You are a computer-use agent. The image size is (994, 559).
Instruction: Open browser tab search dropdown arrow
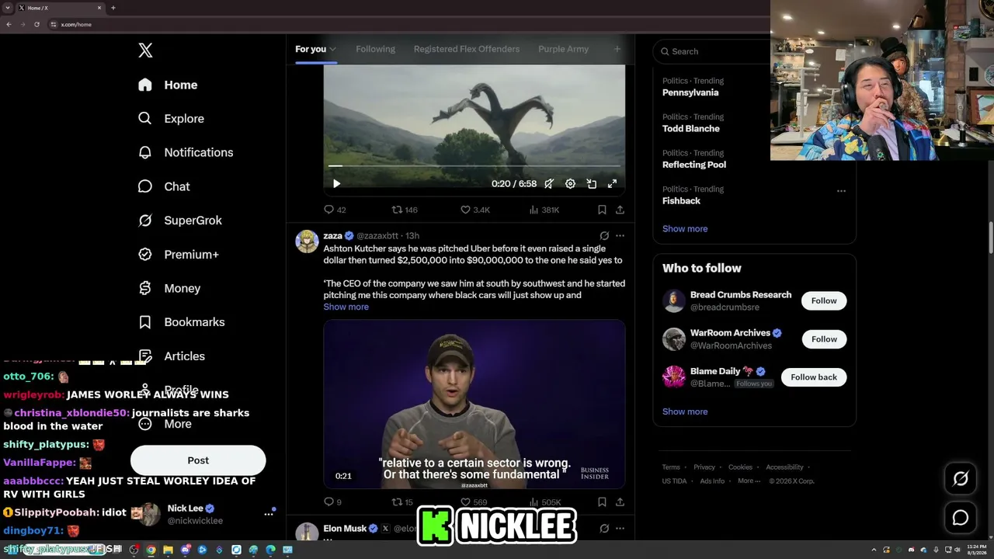(8, 8)
